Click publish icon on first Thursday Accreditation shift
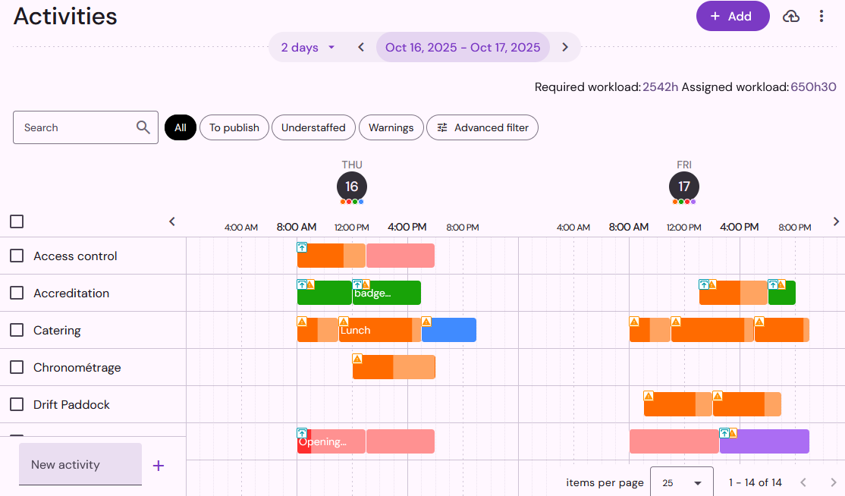The width and height of the screenshot is (845, 496). pyautogui.click(x=302, y=284)
